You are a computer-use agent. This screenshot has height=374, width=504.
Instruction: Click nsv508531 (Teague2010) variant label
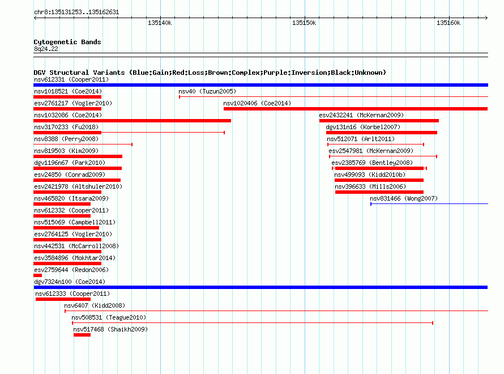click(109, 317)
